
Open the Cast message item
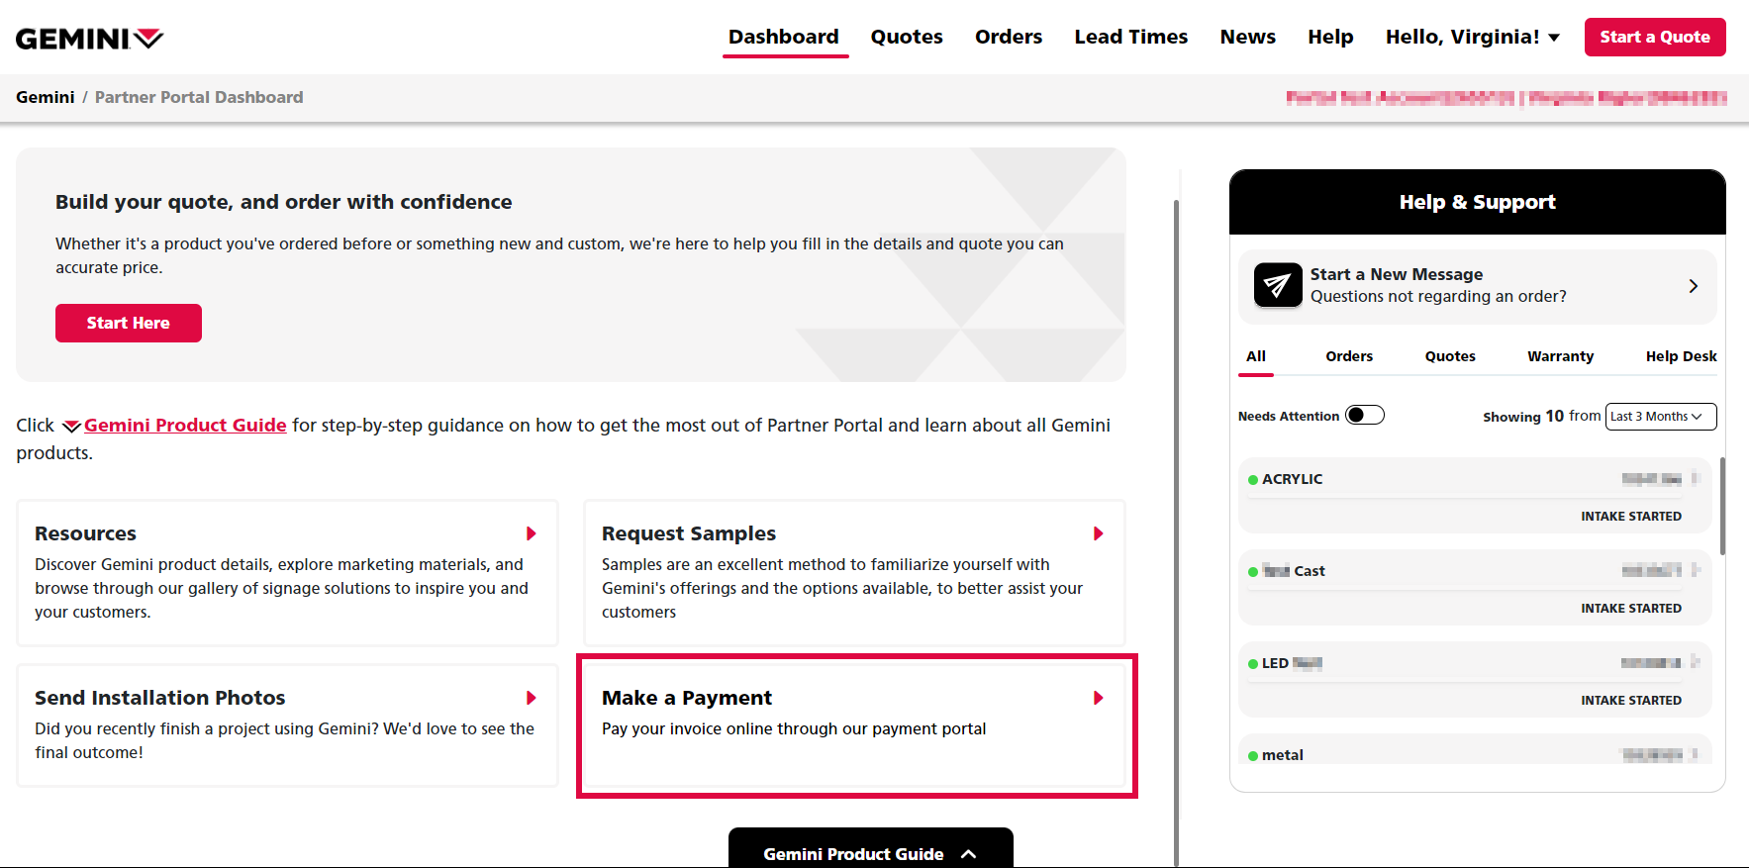tap(1475, 588)
